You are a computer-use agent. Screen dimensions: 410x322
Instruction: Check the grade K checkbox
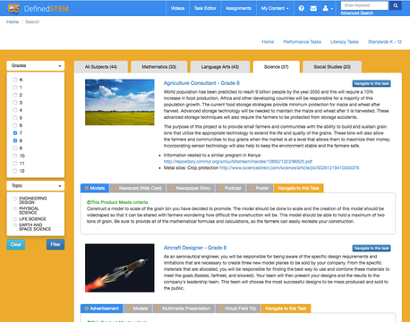15,80
